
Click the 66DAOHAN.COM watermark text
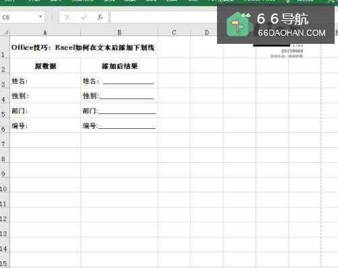291,33
